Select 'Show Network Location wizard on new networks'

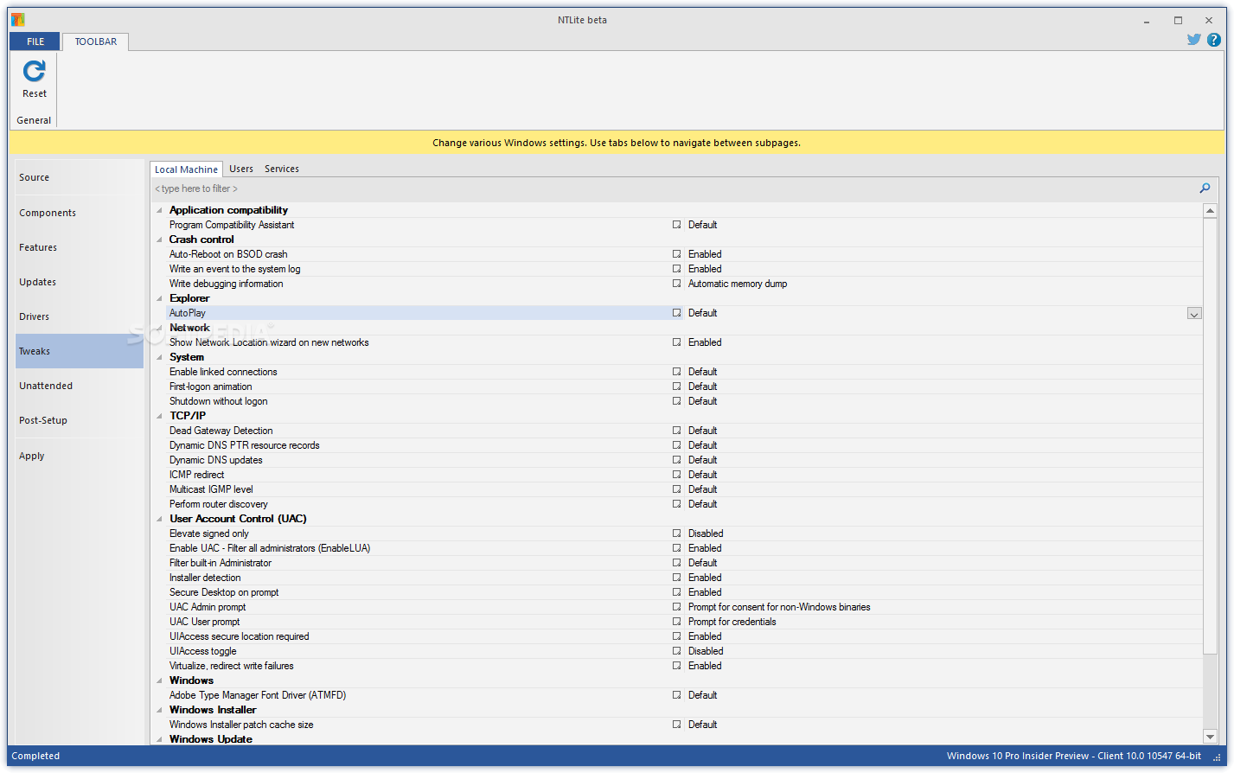(683, 342)
